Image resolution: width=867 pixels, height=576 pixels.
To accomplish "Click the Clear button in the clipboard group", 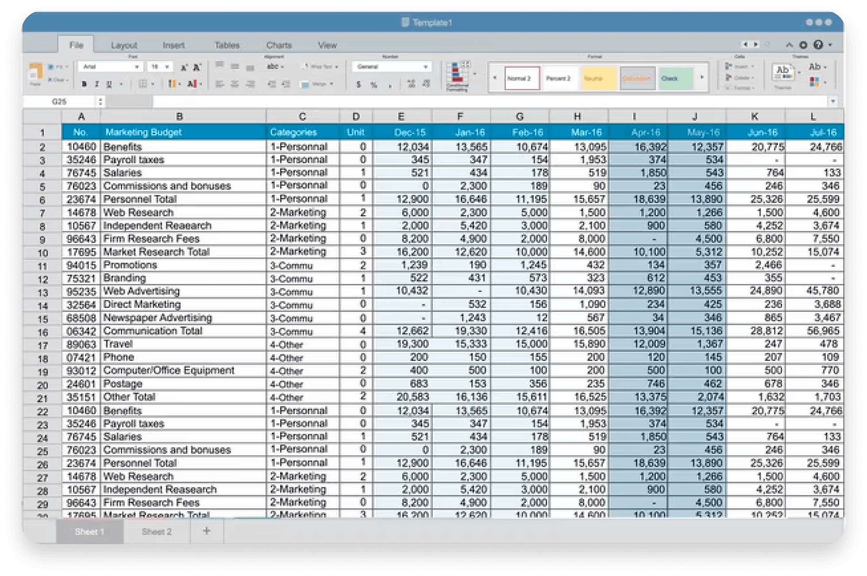I will pyautogui.click(x=58, y=80).
